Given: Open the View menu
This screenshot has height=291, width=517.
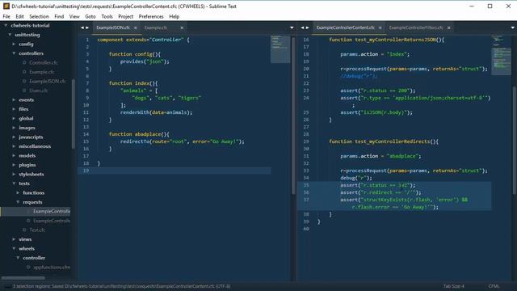Looking at the screenshot, I should tap(74, 16).
